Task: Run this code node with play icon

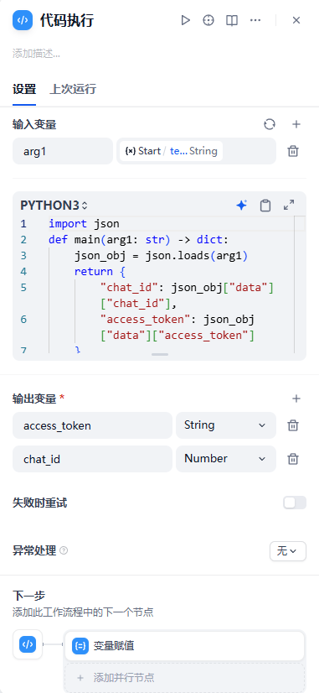Action: 185,20
